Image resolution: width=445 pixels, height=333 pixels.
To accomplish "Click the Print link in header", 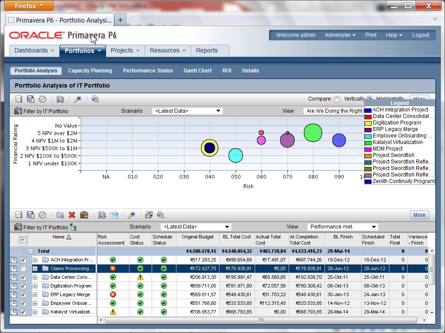I will pos(371,35).
